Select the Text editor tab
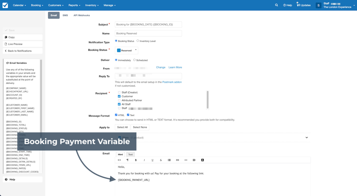Image resolution: width=357 pixels, height=196 pixels. (130, 154)
